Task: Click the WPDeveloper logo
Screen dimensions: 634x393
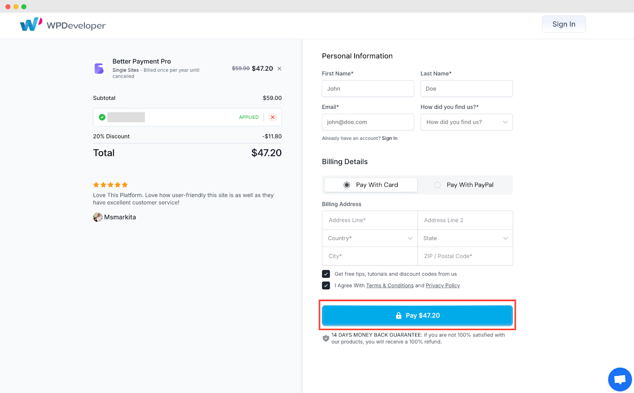Action: 63,25
